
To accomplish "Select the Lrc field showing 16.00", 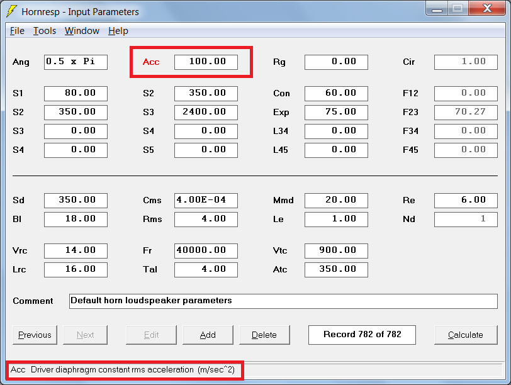I will click(76, 270).
